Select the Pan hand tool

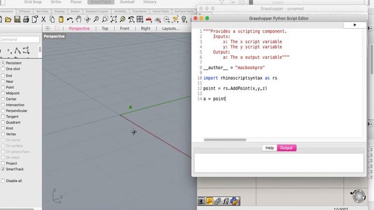tap(78, 19)
